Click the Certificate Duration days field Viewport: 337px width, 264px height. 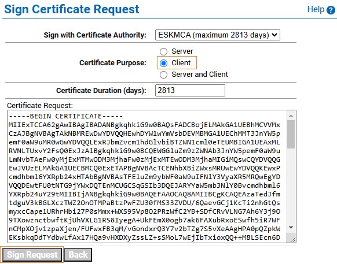point(190,90)
